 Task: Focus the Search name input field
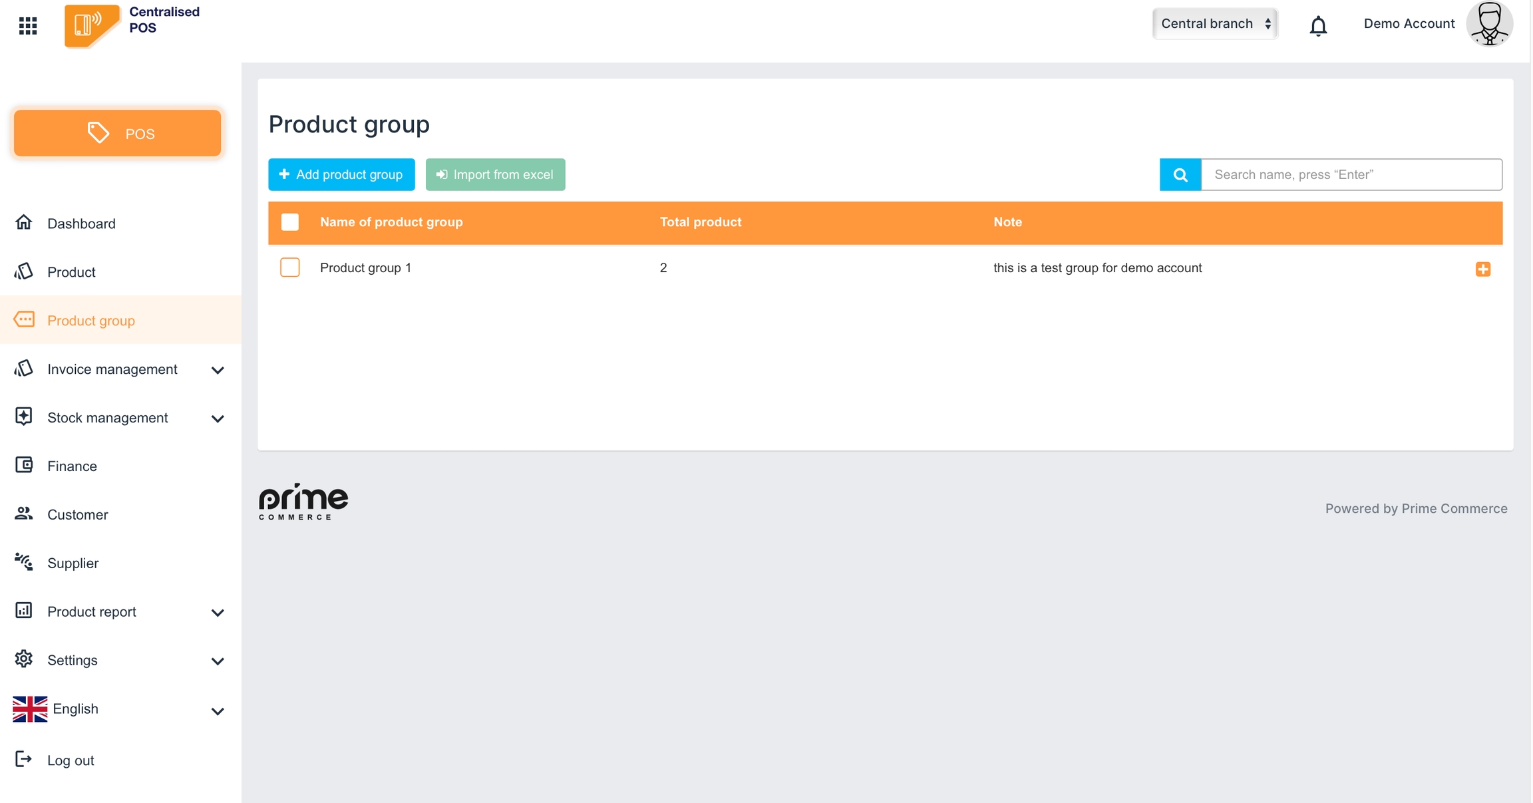[1351, 174]
